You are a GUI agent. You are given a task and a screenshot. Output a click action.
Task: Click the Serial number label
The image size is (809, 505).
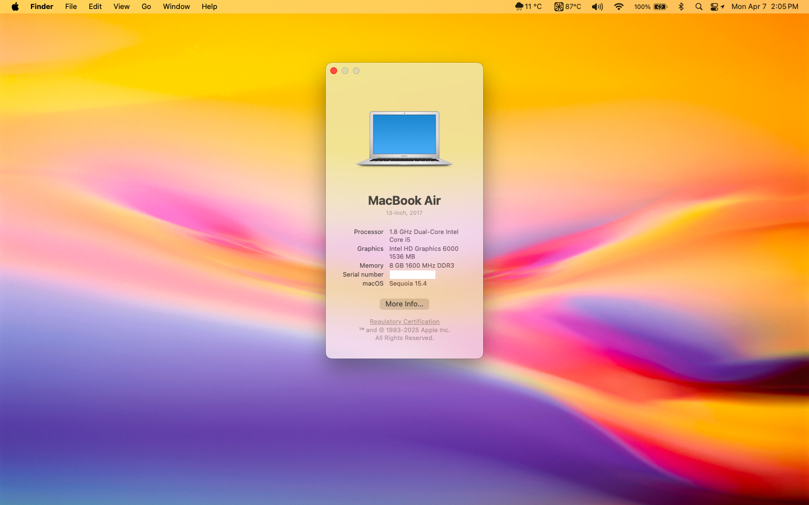point(363,274)
